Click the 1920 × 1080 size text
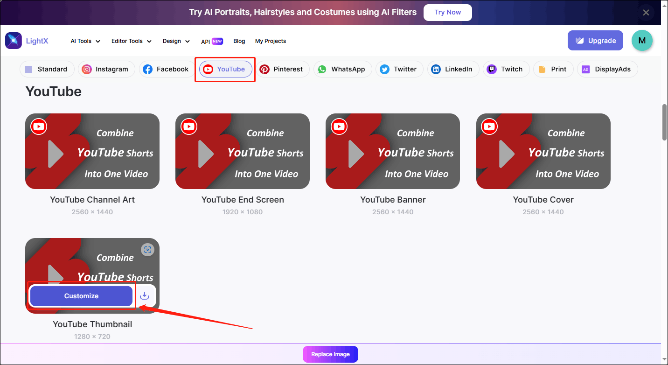The image size is (668, 365). click(243, 212)
